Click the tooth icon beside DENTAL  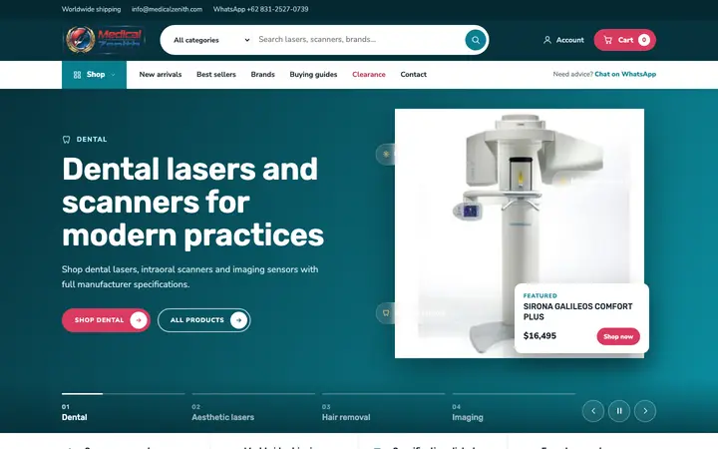(67, 140)
